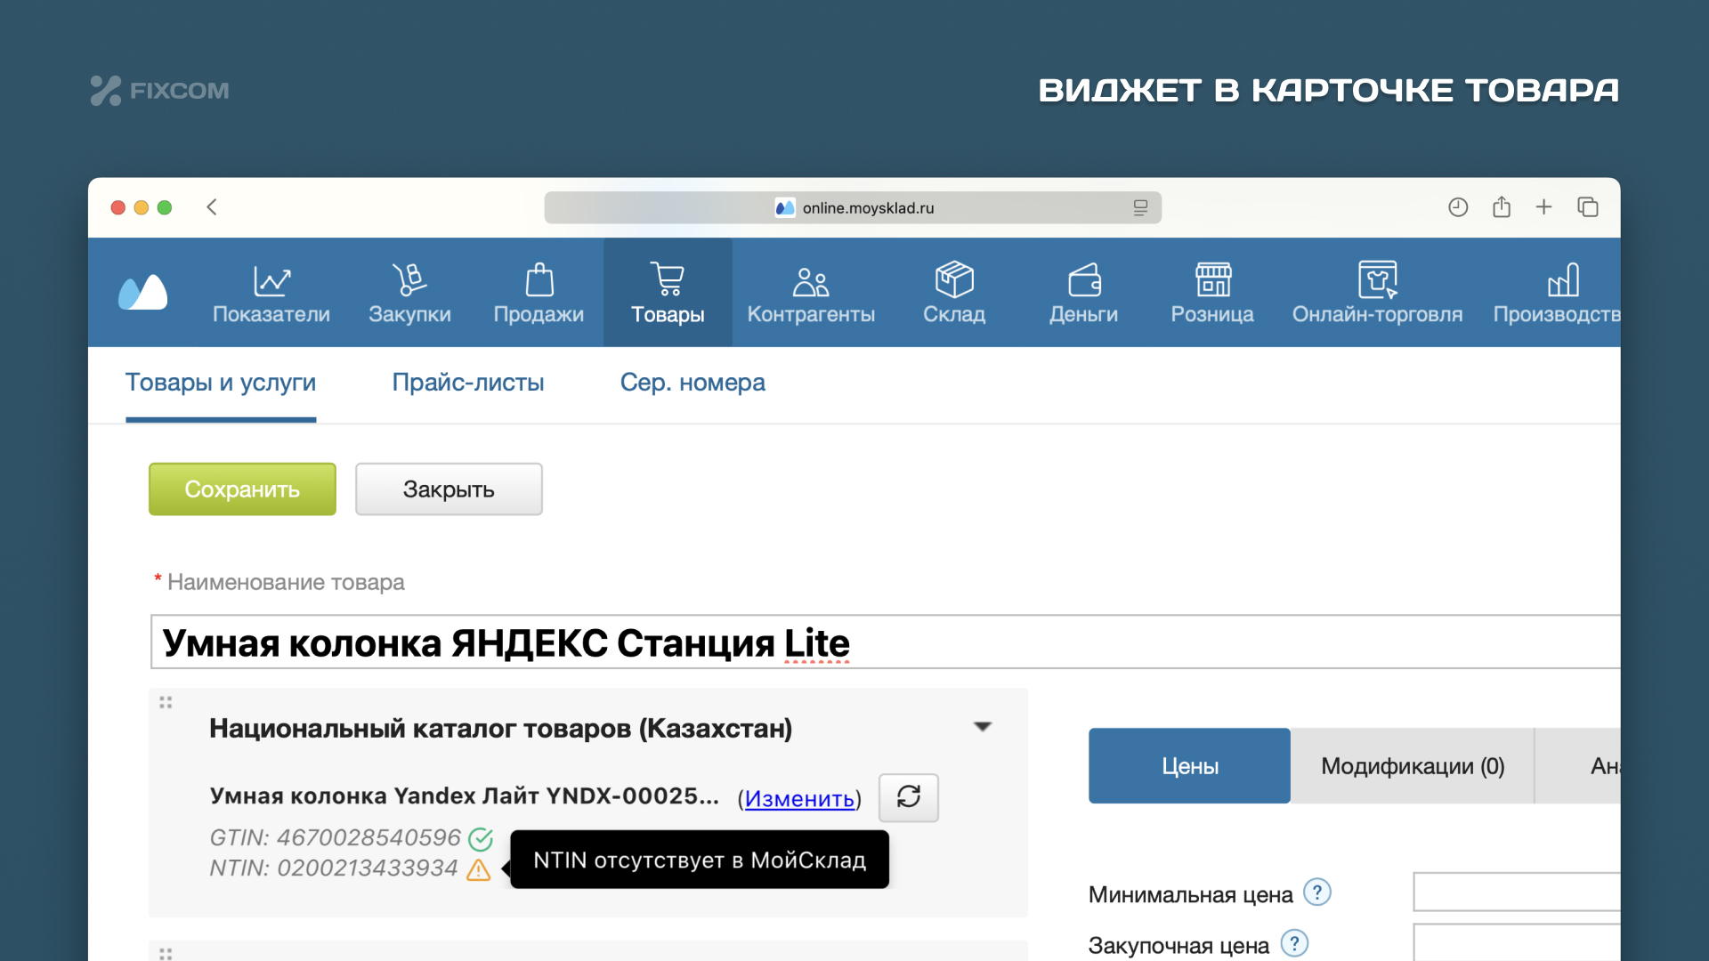Image resolution: width=1709 pixels, height=961 pixels.
Task: Click the Safari reader view icon in address bar
Action: [1140, 207]
